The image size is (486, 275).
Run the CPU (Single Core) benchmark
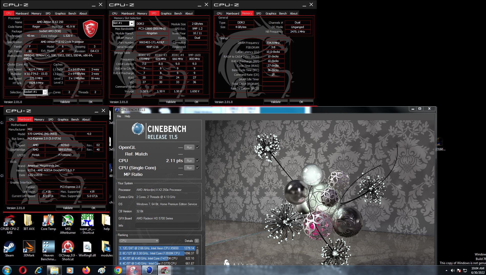pyautogui.click(x=189, y=168)
